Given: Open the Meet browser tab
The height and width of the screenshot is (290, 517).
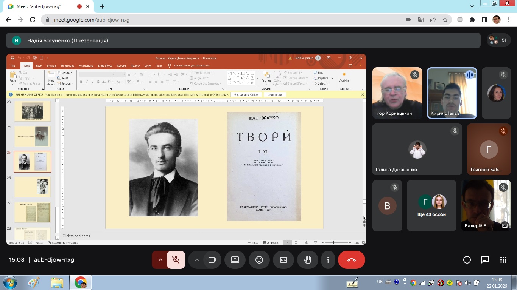Looking at the screenshot, I should [x=42, y=6].
